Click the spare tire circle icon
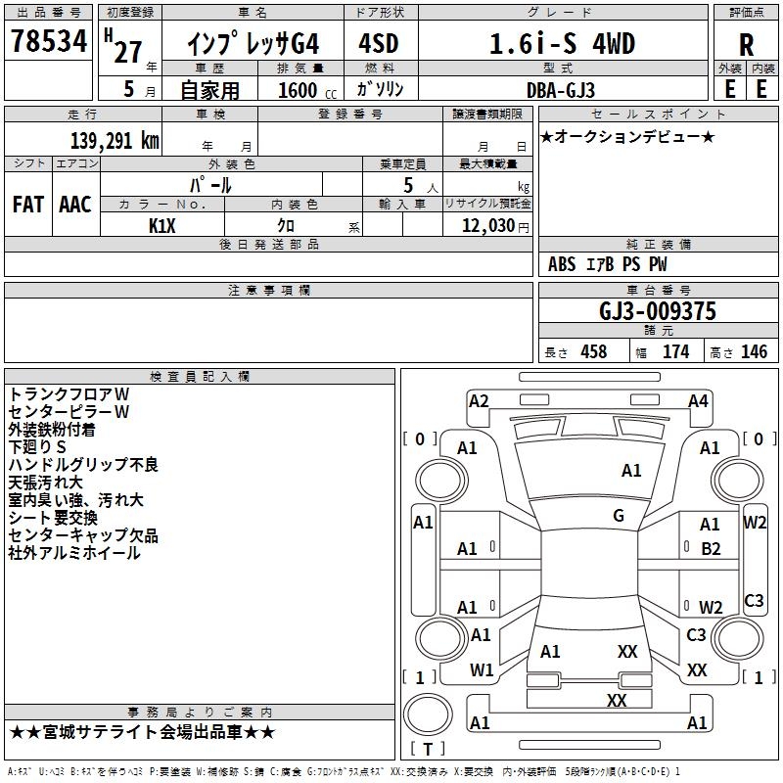The width and height of the screenshot is (783, 783). pos(428,714)
